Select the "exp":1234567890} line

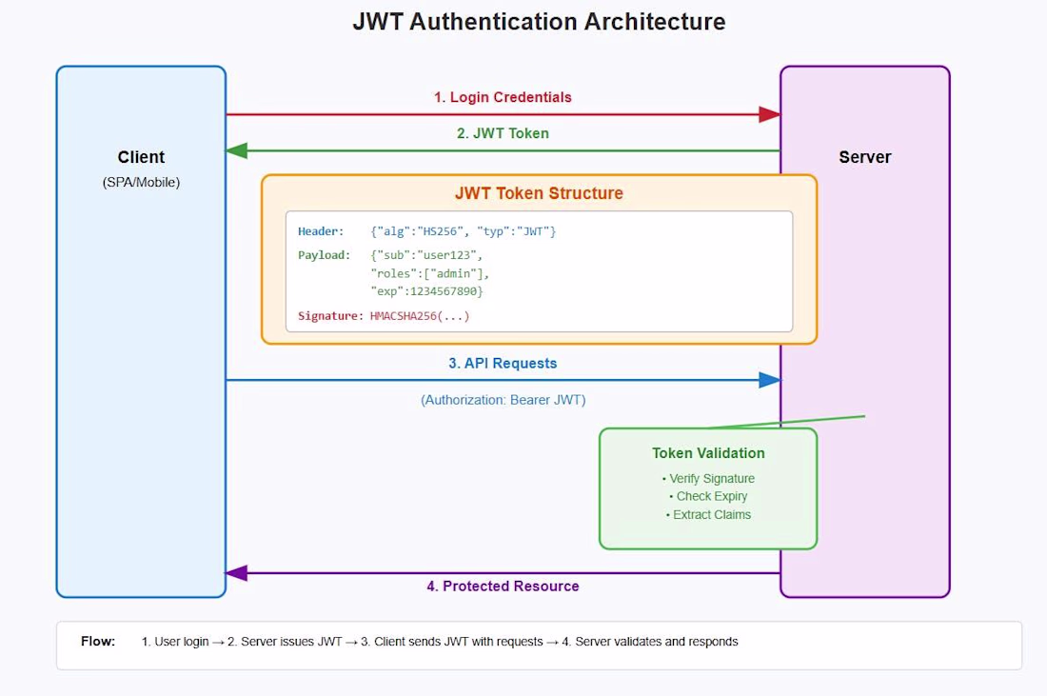(x=426, y=291)
